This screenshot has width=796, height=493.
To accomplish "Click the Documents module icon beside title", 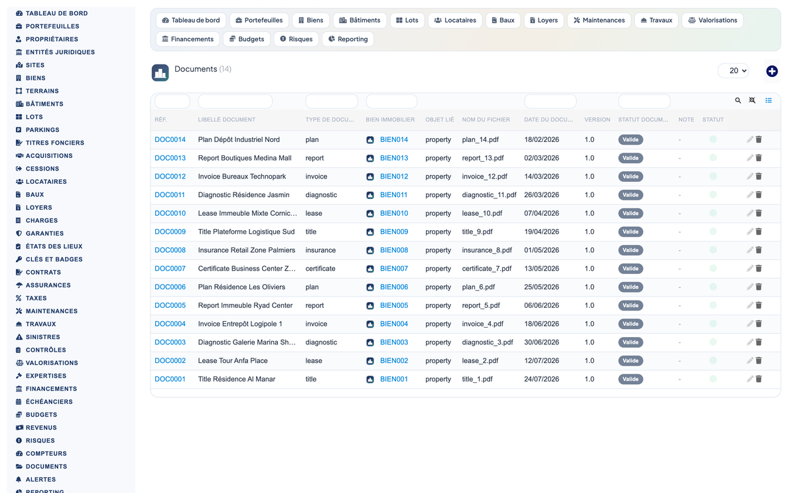I will coord(160,73).
